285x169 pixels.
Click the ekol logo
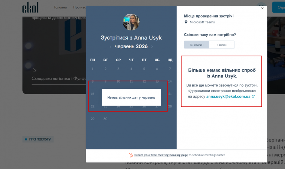click(30, 8)
